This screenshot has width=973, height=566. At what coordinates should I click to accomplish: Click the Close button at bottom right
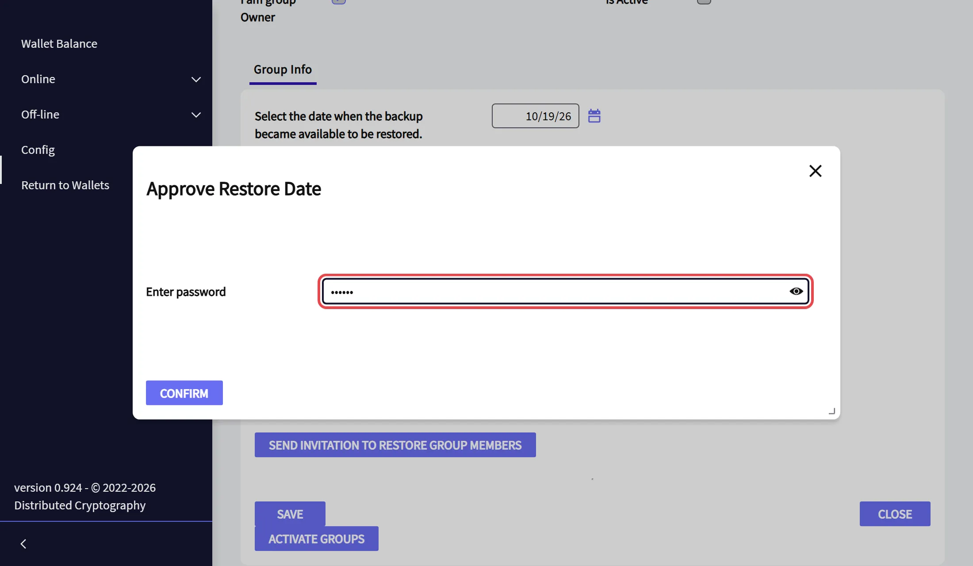click(895, 514)
